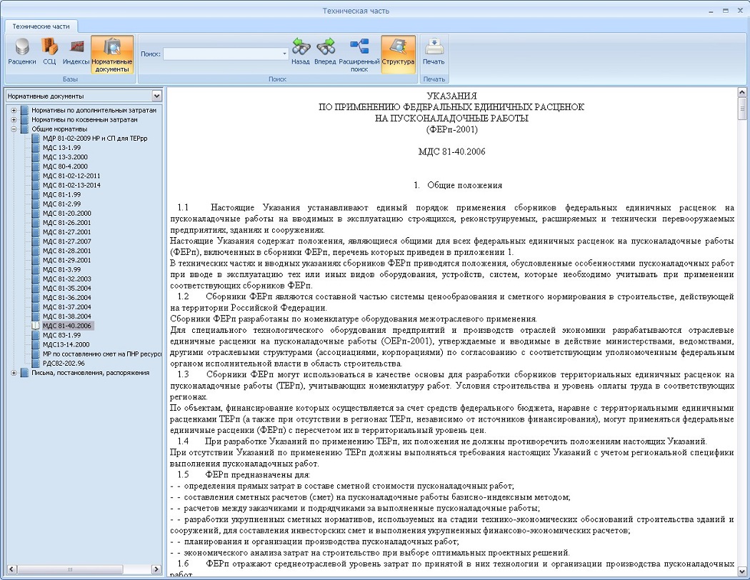Screen dimensions: 750x580
Task: Open document МДС 13-3.2000
Action: pos(65,157)
